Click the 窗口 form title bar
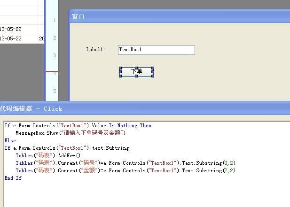This screenshot has height=207, width=290. coord(179,16)
